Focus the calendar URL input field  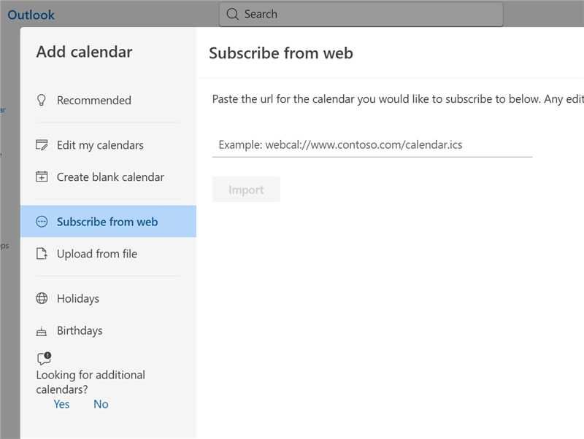pos(372,144)
